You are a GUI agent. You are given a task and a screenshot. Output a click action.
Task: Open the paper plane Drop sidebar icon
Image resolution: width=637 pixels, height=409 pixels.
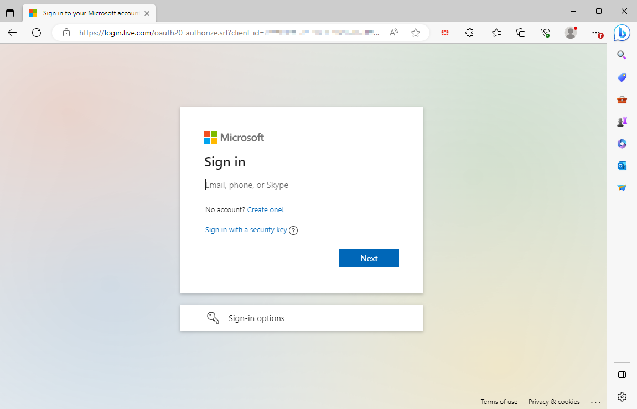pyautogui.click(x=622, y=187)
